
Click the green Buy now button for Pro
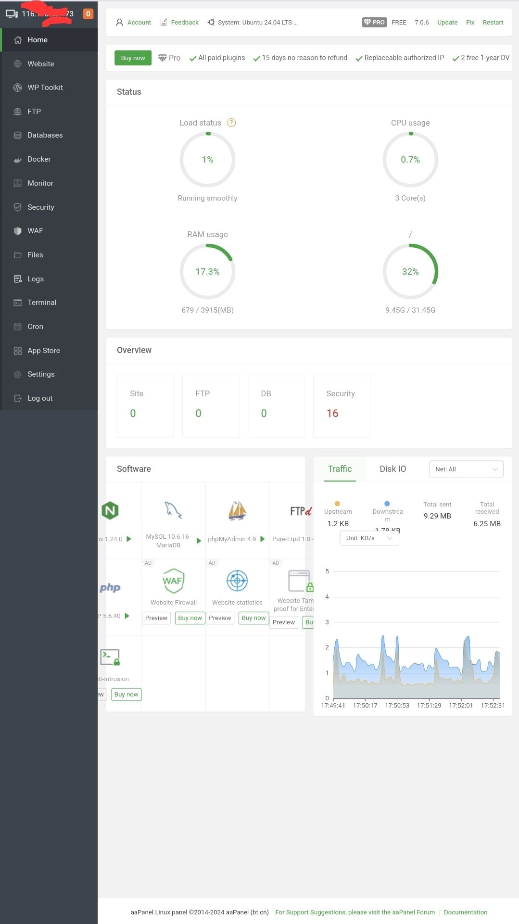point(133,58)
